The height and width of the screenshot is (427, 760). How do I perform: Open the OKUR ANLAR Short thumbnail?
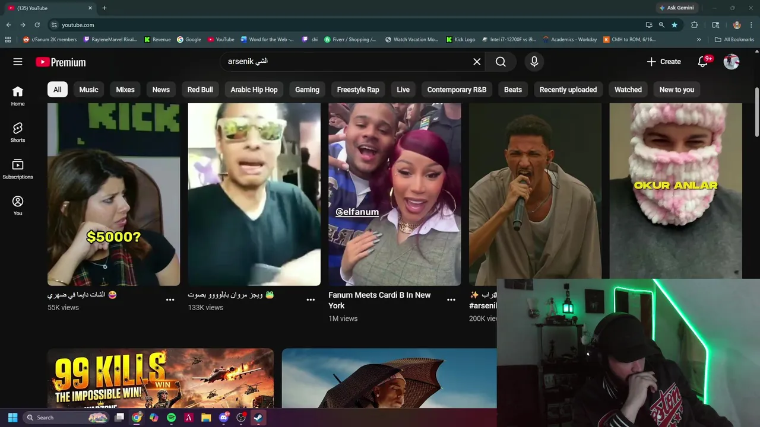pyautogui.click(x=676, y=190)
